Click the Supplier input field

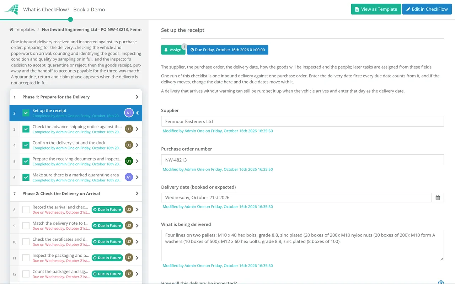click(303, 121)
